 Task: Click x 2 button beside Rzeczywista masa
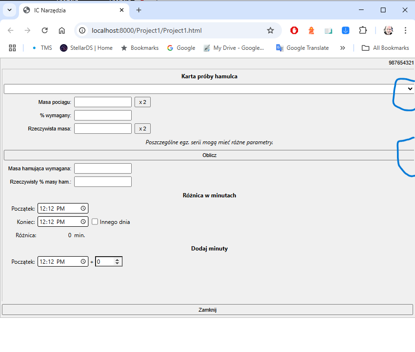coord(143,129)
